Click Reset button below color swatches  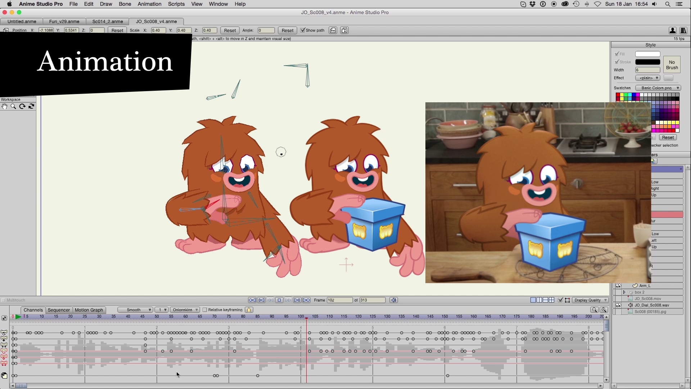[x=668, y=138]
